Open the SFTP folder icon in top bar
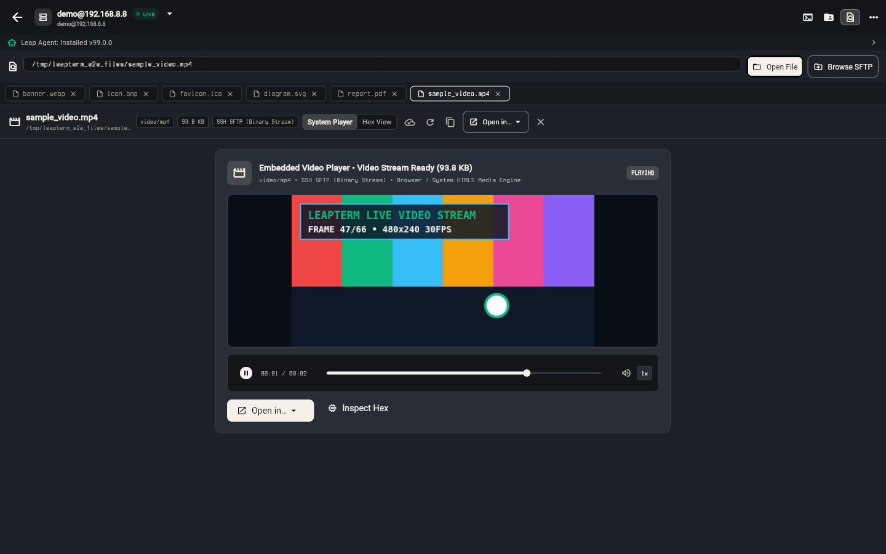This screenshot has width=886, height=554. [x=829, y=17]
